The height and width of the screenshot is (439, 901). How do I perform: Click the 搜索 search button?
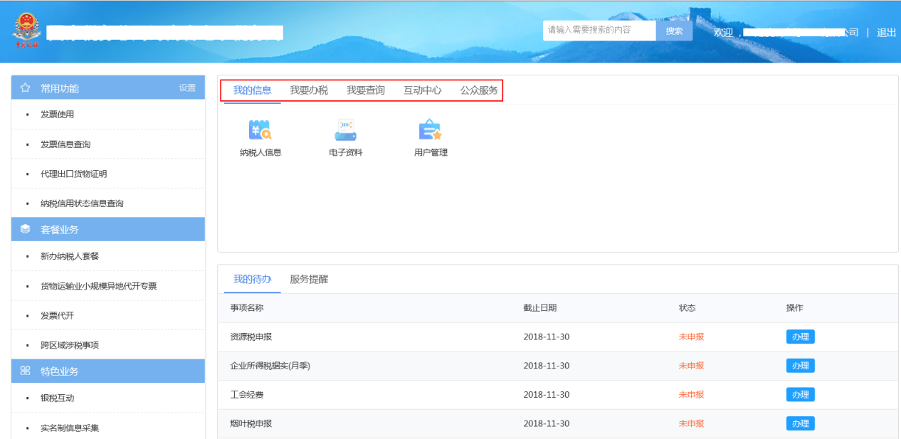[673, 31]
